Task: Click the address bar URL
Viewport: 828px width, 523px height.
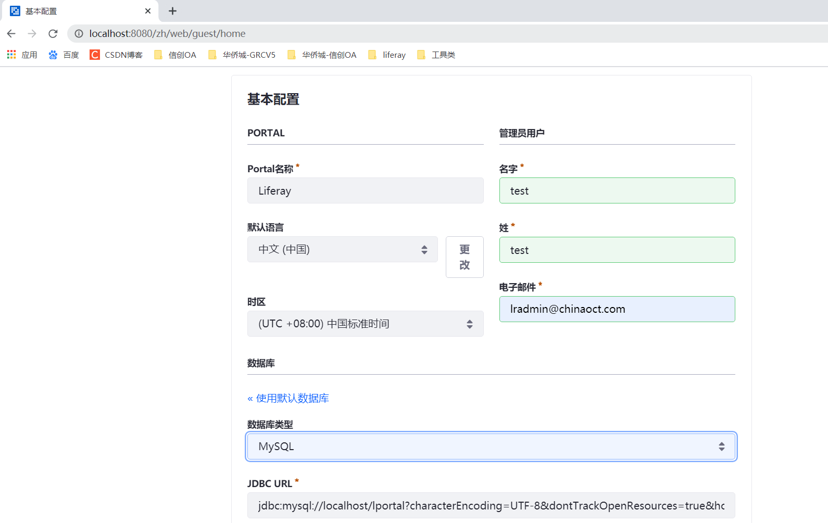Action: click(167, 34)
